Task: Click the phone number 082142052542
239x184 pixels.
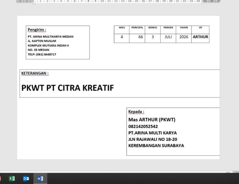Action: 143,126
